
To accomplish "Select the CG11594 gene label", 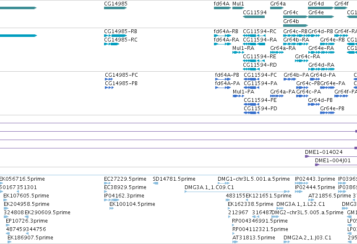I will pyautogui.click(x=255, y=13).
